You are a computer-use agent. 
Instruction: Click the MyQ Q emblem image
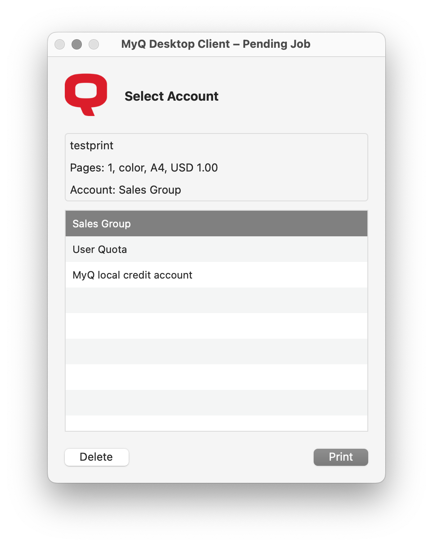pos(86,95)
